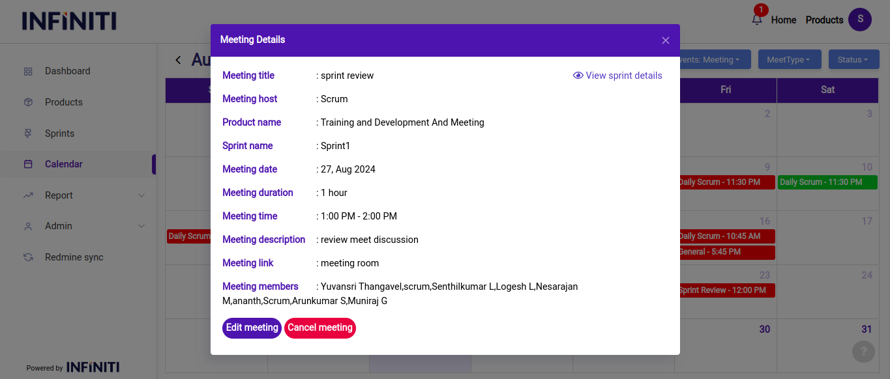Viewport: 890px width, 379px height.
Task: Open the Status filter dropdown
Action: 852,60
